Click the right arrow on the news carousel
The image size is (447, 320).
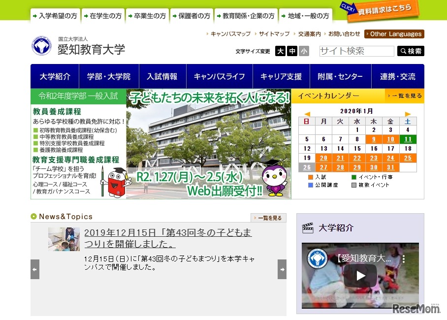coord(282,270)
